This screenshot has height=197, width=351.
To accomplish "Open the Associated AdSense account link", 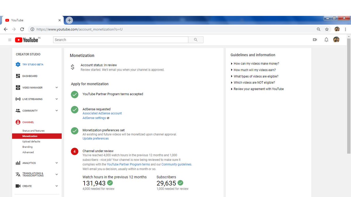I will [x=102, y=113].
